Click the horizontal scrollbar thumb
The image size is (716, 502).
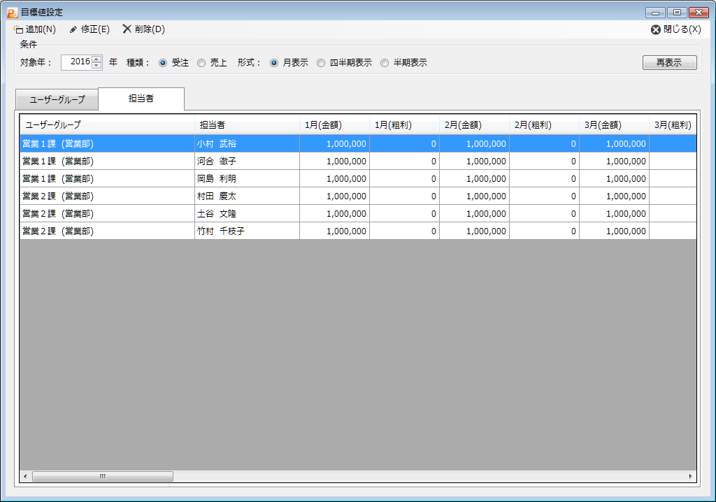tap(103, 476)
